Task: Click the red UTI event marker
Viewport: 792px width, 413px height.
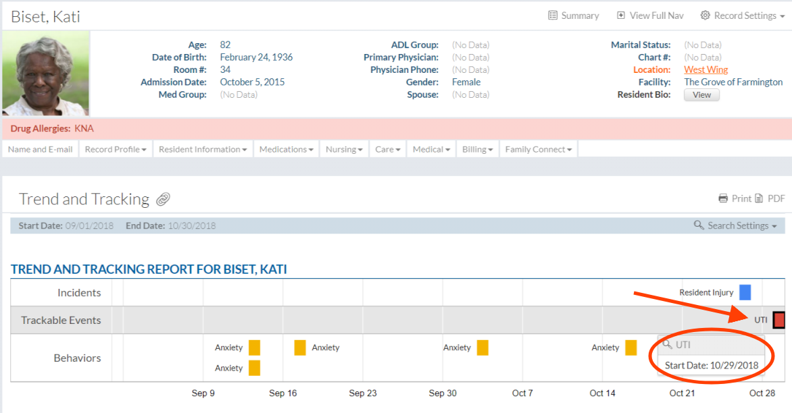Action: [x=778, y=320]
